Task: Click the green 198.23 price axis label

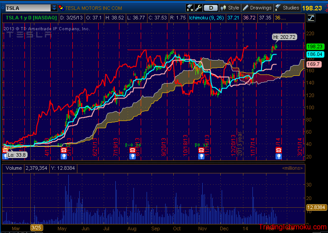Action: click(315, 47)
